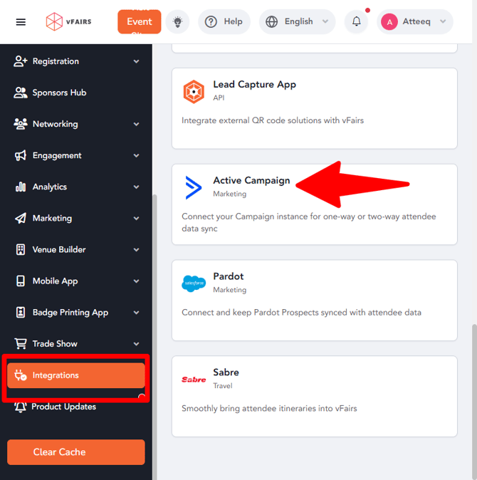Click the Active Campaign logo icon
The image size is (477, 480).
[x=193, y=187]
